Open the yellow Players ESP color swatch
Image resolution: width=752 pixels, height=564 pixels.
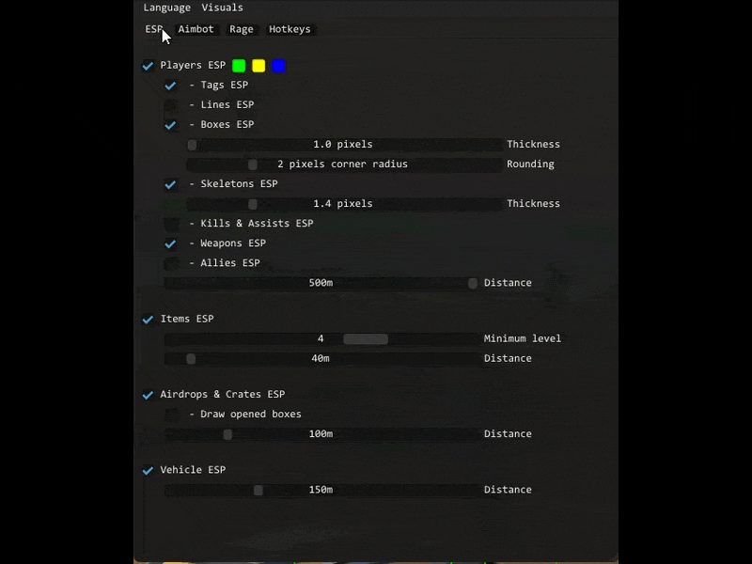click(258, 66)
